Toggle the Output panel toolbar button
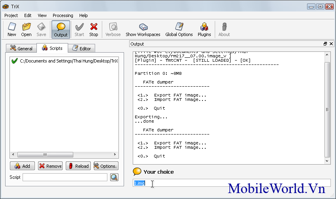This screenshot has height=199, width=336. [61, 29]
